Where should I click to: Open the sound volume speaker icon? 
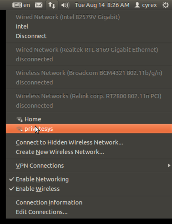[x=65, y=5]
